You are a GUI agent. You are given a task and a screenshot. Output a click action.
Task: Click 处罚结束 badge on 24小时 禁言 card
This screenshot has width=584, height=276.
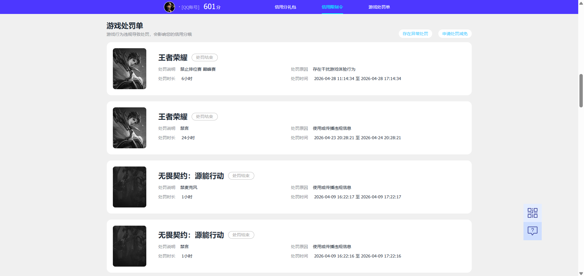(x=204, y=116)
